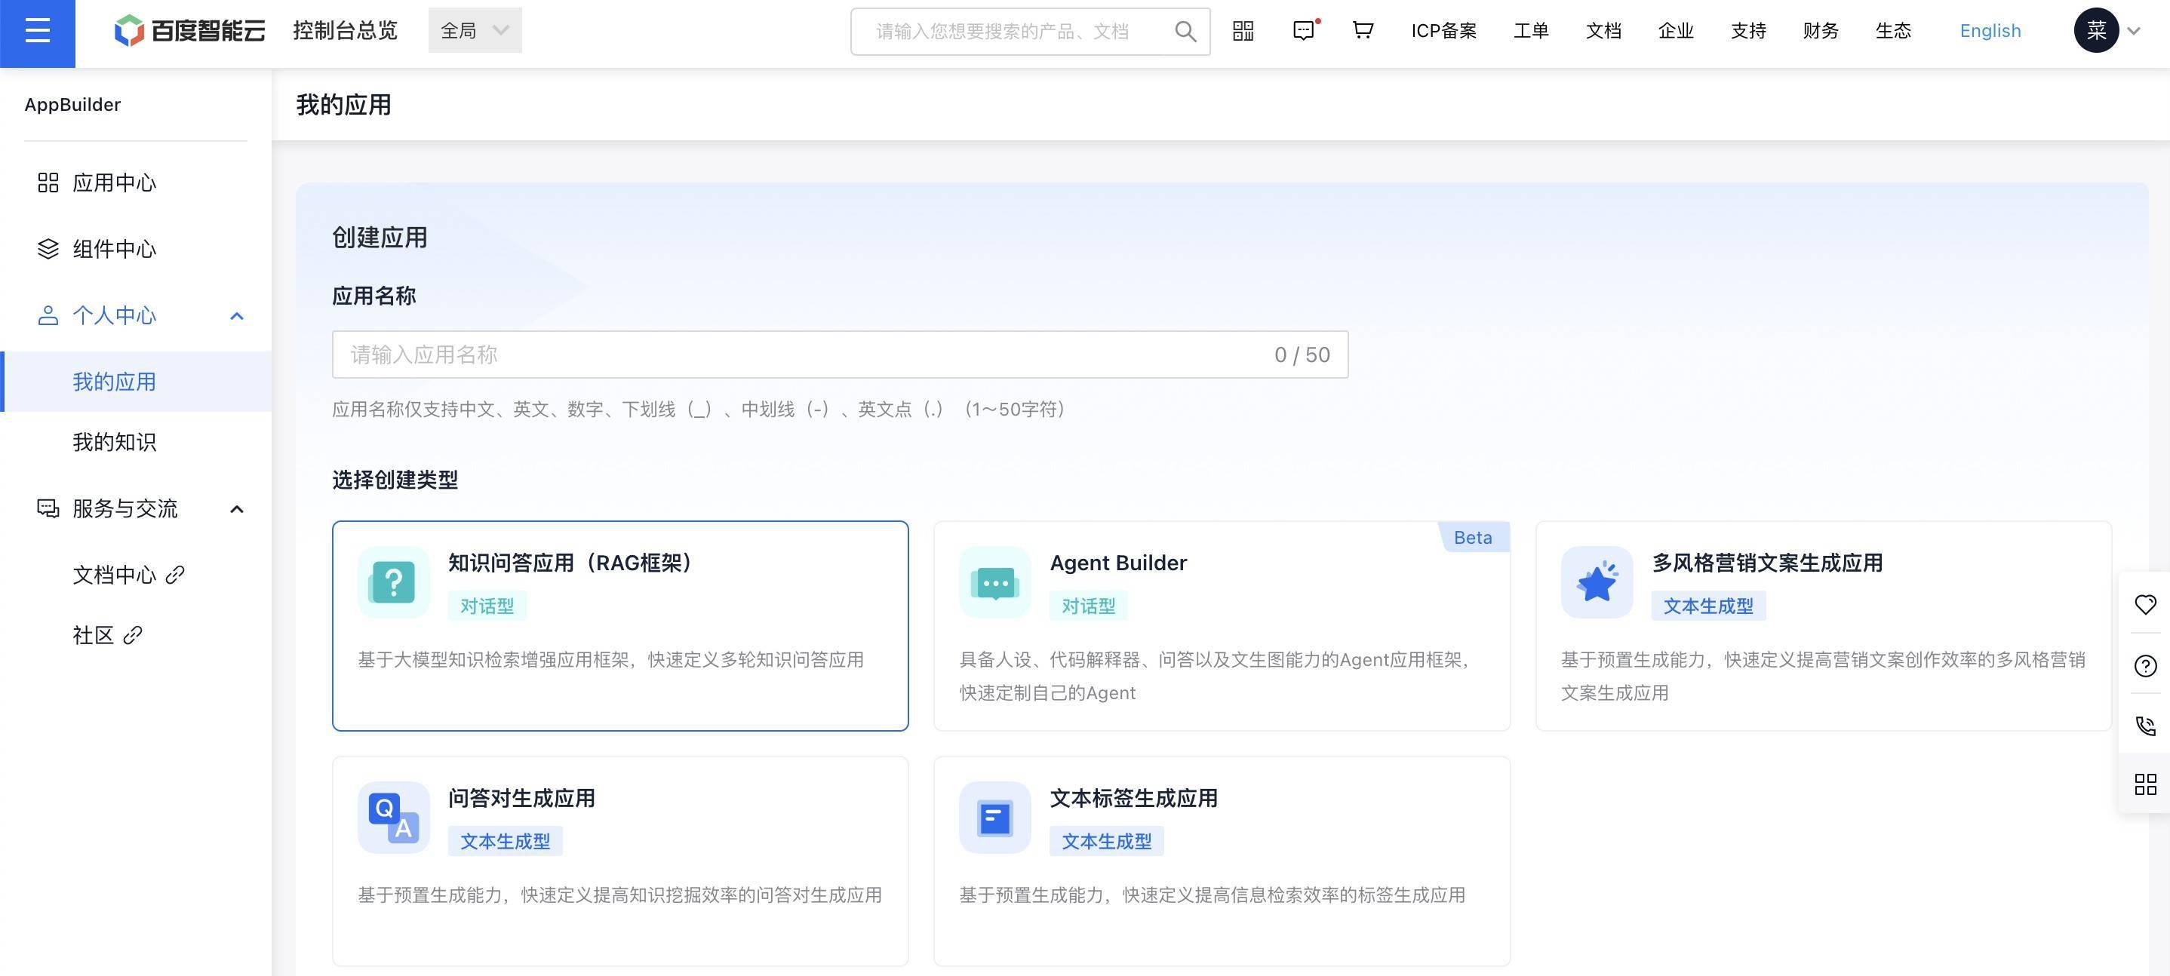Click link icon next to 社区
Viewport: 2170px width, 976px height.
tap(132, 635)
